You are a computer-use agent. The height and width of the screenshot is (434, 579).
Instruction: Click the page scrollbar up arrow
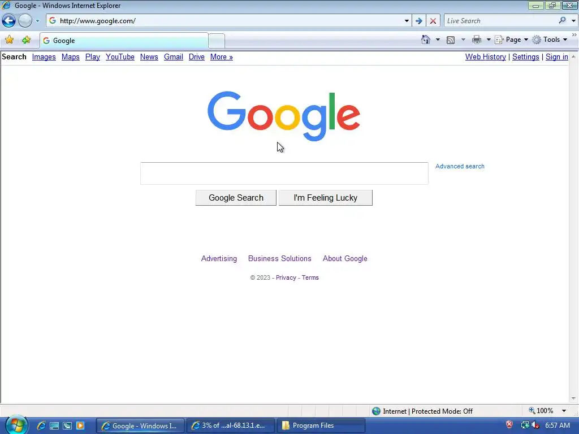click(573, 57)
